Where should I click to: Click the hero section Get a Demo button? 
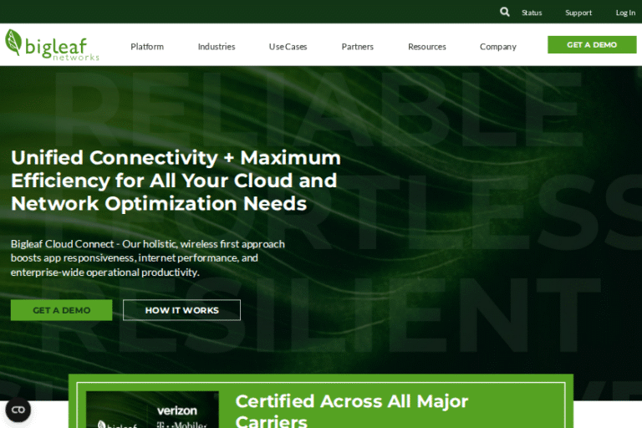61,310
